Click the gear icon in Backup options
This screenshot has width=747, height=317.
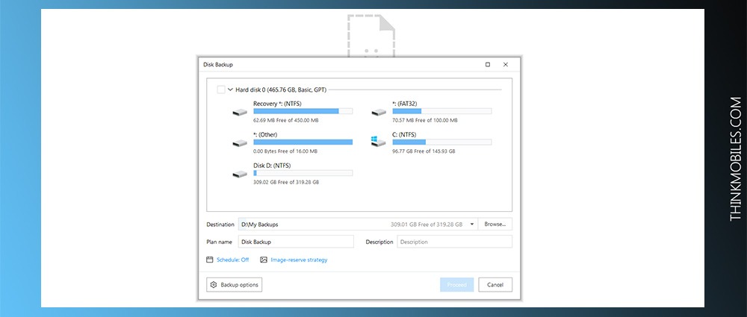[214, 285]
